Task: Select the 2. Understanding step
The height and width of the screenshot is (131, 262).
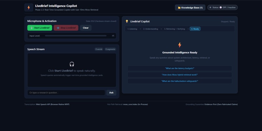Action: pos(151,29)
